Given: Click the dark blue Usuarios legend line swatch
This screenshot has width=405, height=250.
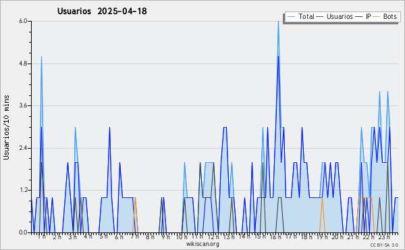Looking at the screenshot, I should click(320, 16).
